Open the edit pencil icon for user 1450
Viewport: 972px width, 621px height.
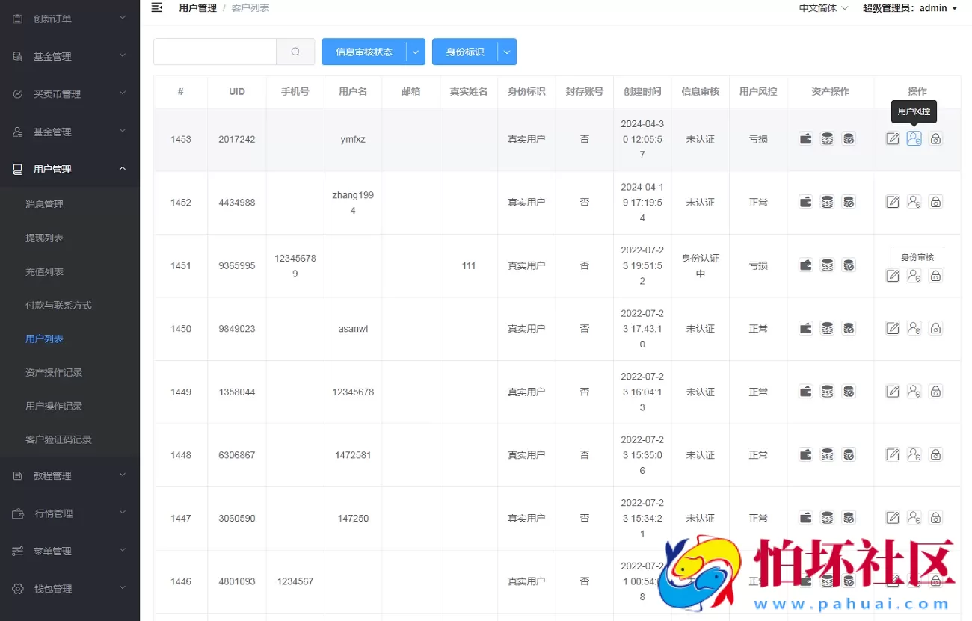[892, 328]
